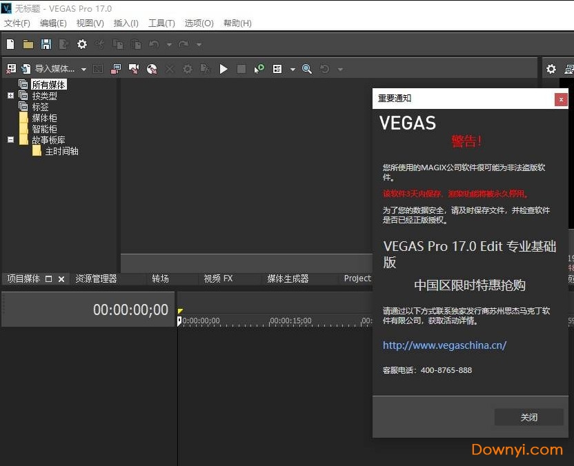
Task: Toggle auto preview in project media toolbar
Action: click(259, 69)
